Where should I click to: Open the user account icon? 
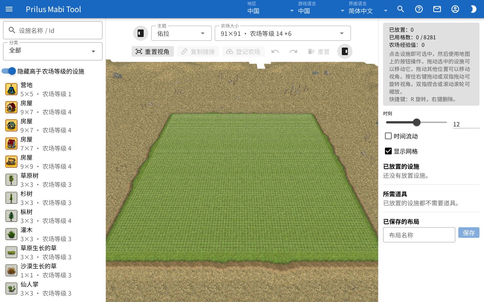pos(455,9)
